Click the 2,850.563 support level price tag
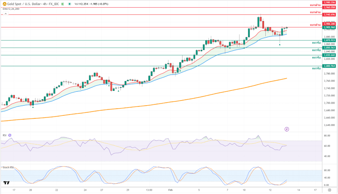The width and height of the screenshot is (338, 194). (x=329, y=48)
